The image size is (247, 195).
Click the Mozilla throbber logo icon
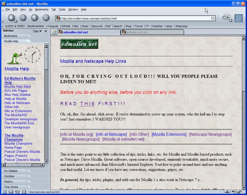click(x=238, y=18)
